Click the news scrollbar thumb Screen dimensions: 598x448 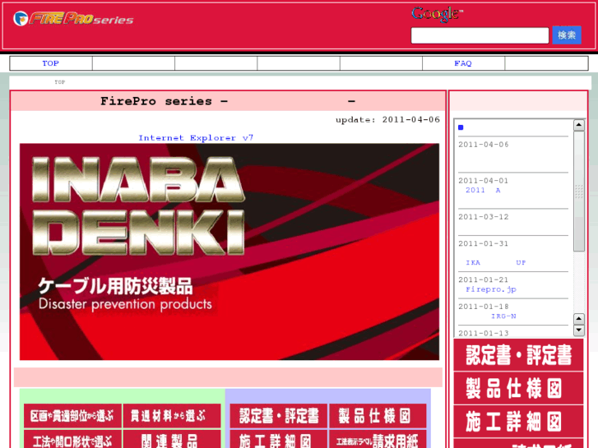(579, 192)
